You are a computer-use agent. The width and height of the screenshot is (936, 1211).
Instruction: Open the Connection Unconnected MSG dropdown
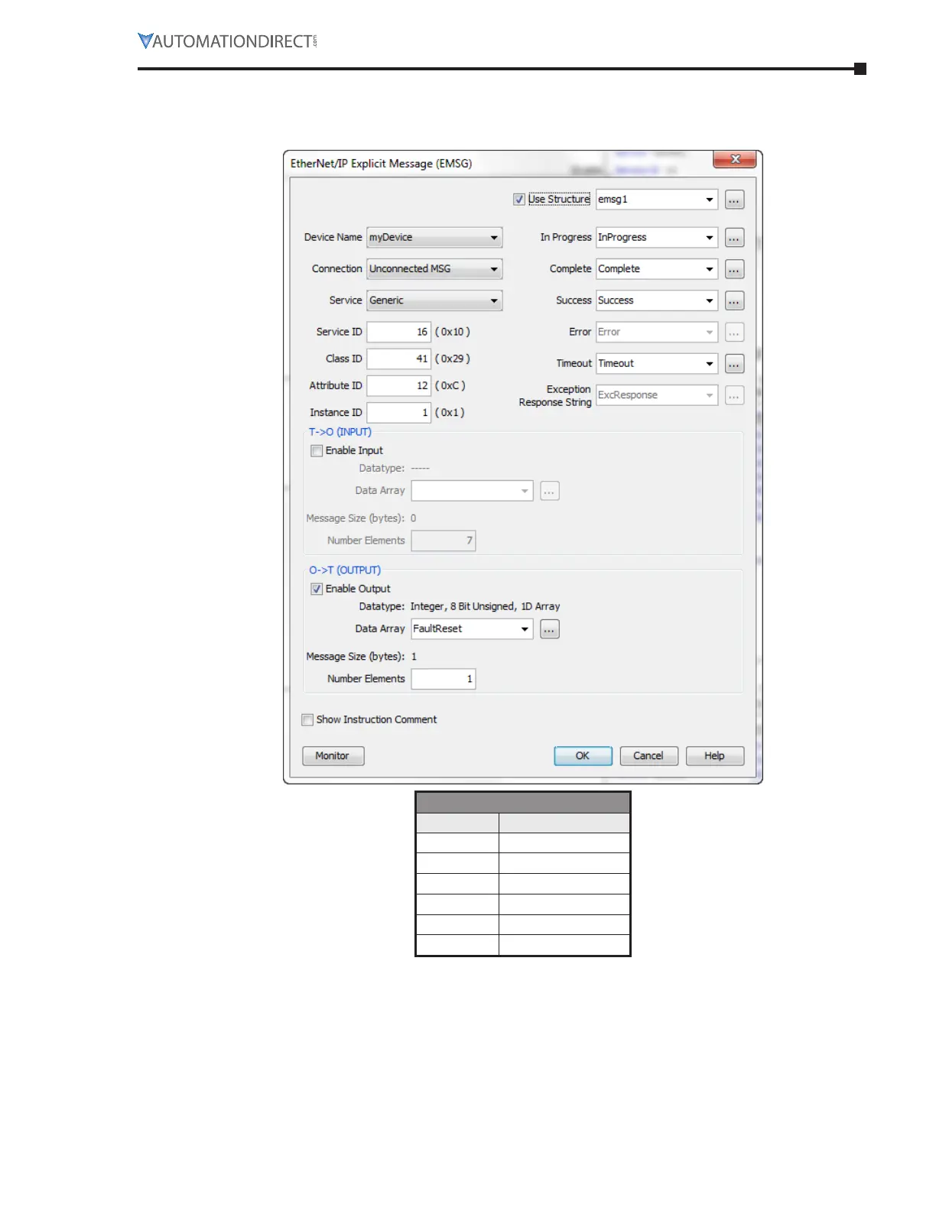434,269
